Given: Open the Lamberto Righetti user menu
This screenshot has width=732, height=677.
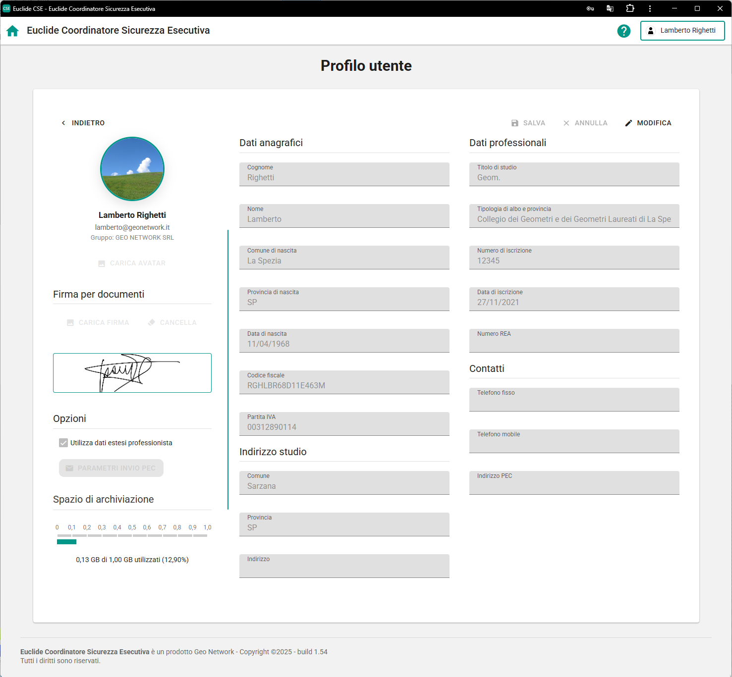Looking at the screenshot, I should click(682, 31).
